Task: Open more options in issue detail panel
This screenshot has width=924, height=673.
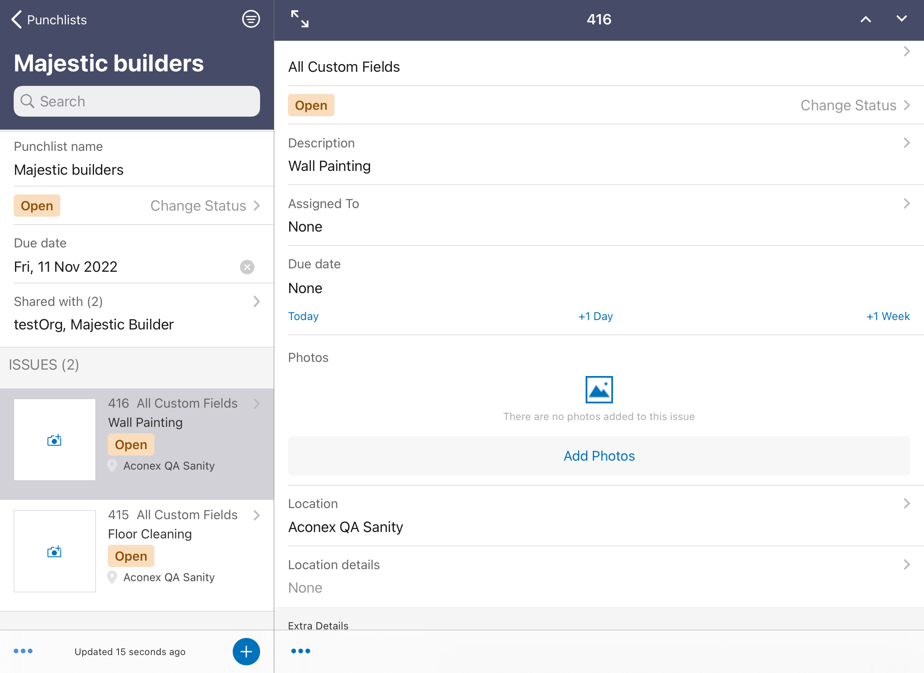Action: 300,651
